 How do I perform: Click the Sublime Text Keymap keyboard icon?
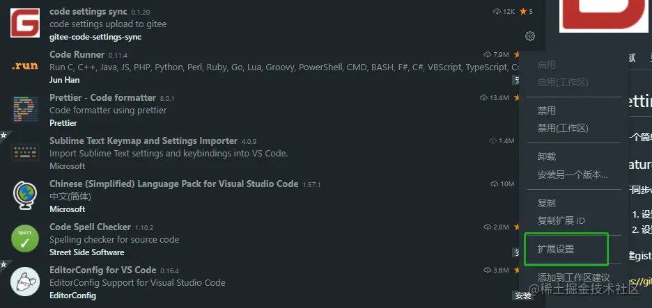click(25, 152)
